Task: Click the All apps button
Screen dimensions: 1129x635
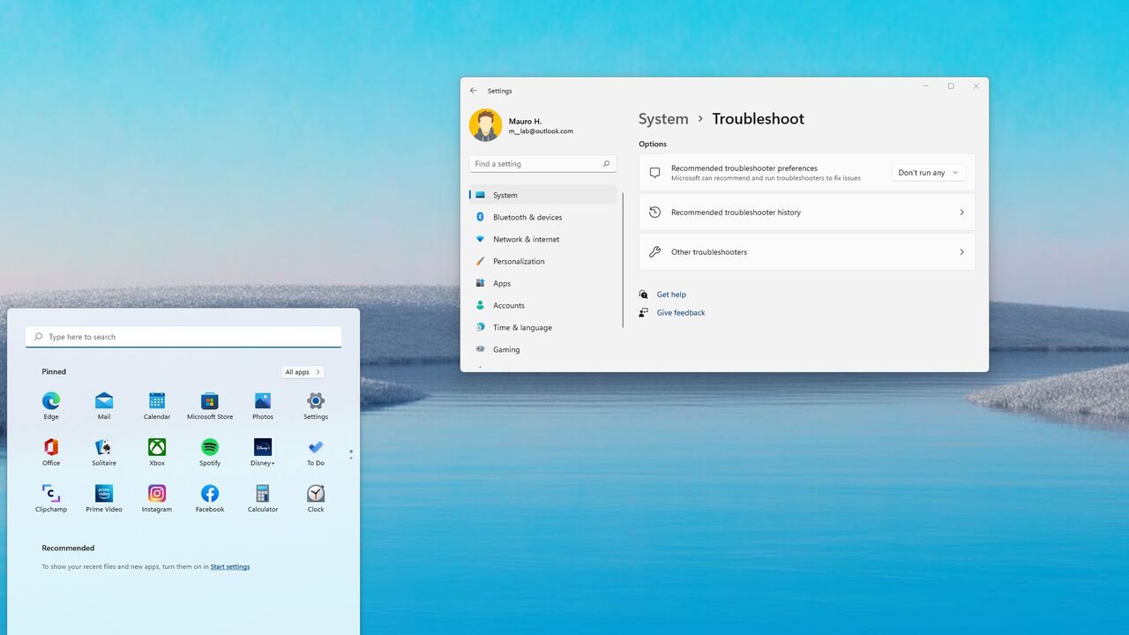Action: (x=303, y=372)
